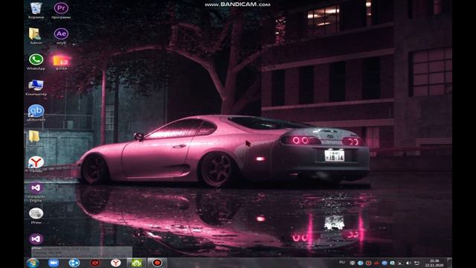This screenshot has width=476, height=268.
Task: Click the RU language indicator
Action: tap(342, 262)
